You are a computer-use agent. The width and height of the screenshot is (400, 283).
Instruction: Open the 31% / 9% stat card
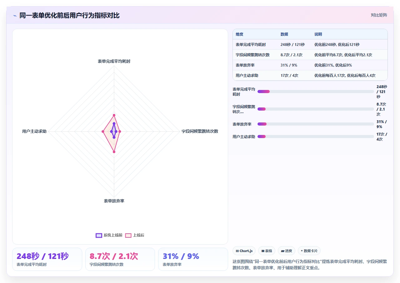click(x=193, y=259)
